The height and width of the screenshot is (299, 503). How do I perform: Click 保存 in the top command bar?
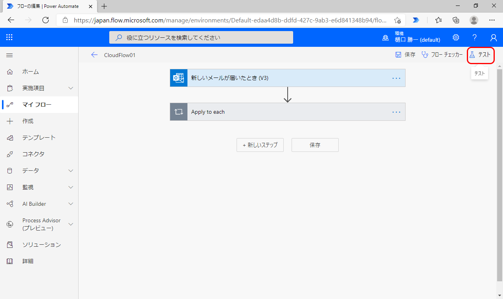tap(405, 55)
